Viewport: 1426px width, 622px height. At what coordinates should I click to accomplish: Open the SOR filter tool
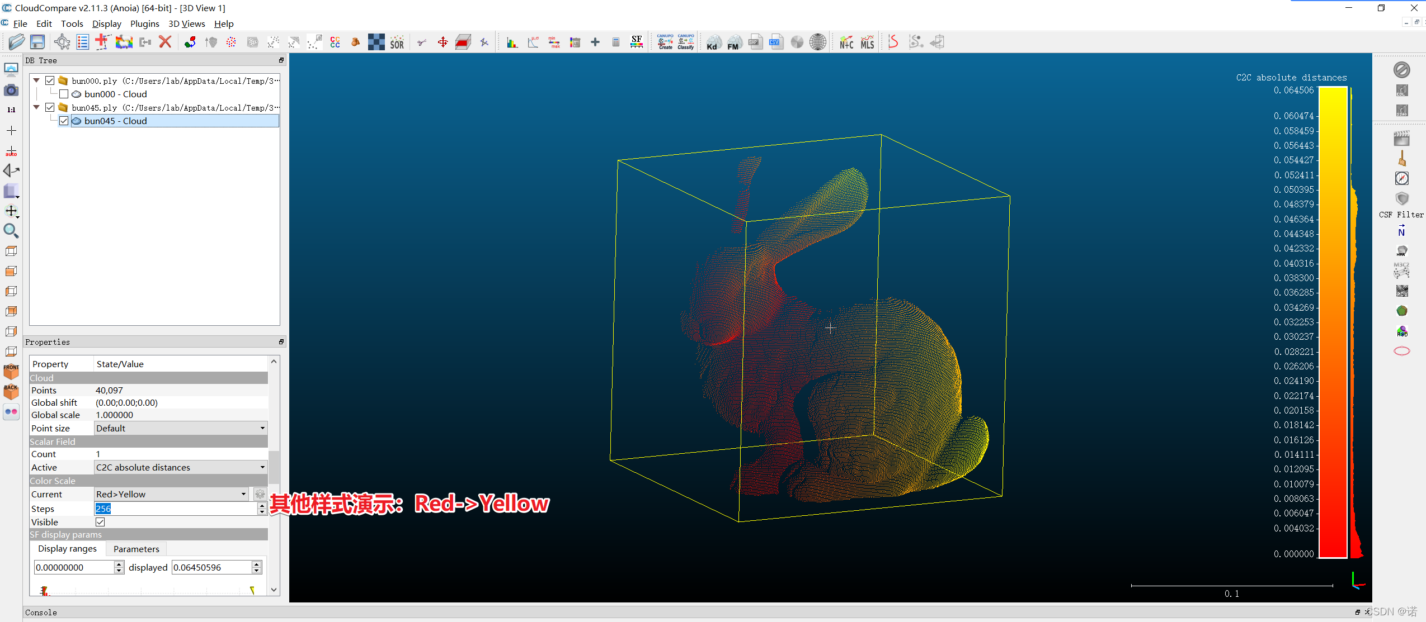pos(397,42)
